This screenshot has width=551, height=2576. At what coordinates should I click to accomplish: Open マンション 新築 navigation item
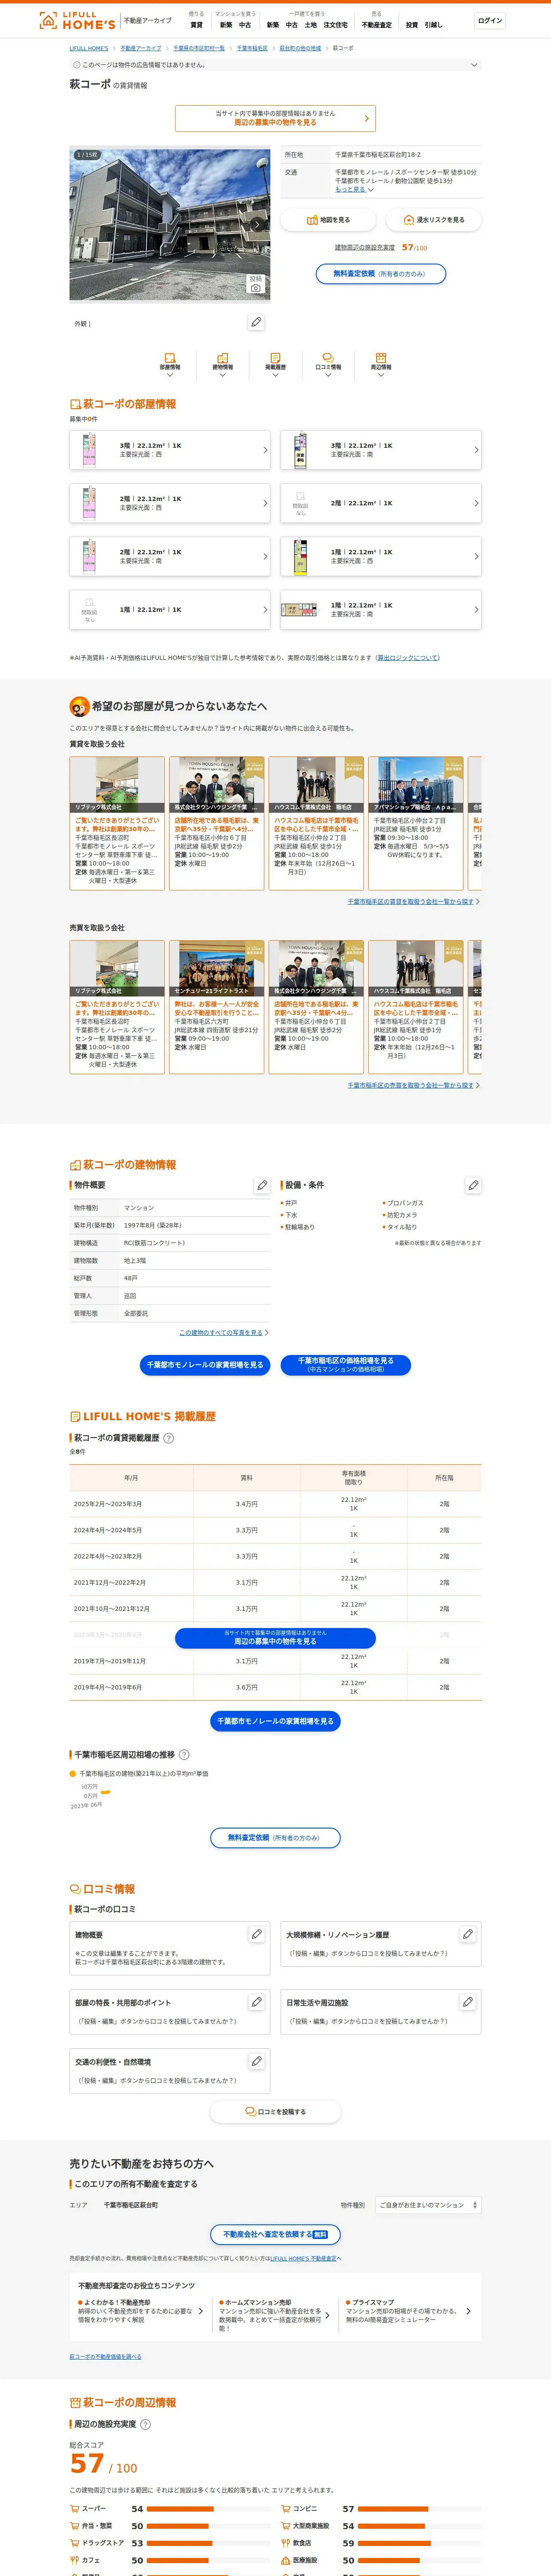(226, 25)
